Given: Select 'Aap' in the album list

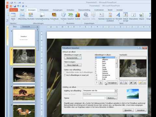Looking at the screenshot, I should (105, 58).
